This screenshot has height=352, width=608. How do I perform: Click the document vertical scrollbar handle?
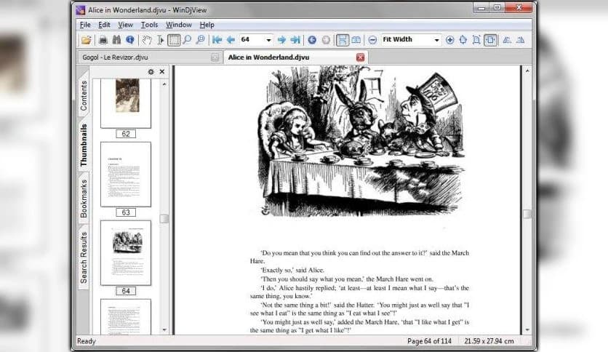point(527,214)
